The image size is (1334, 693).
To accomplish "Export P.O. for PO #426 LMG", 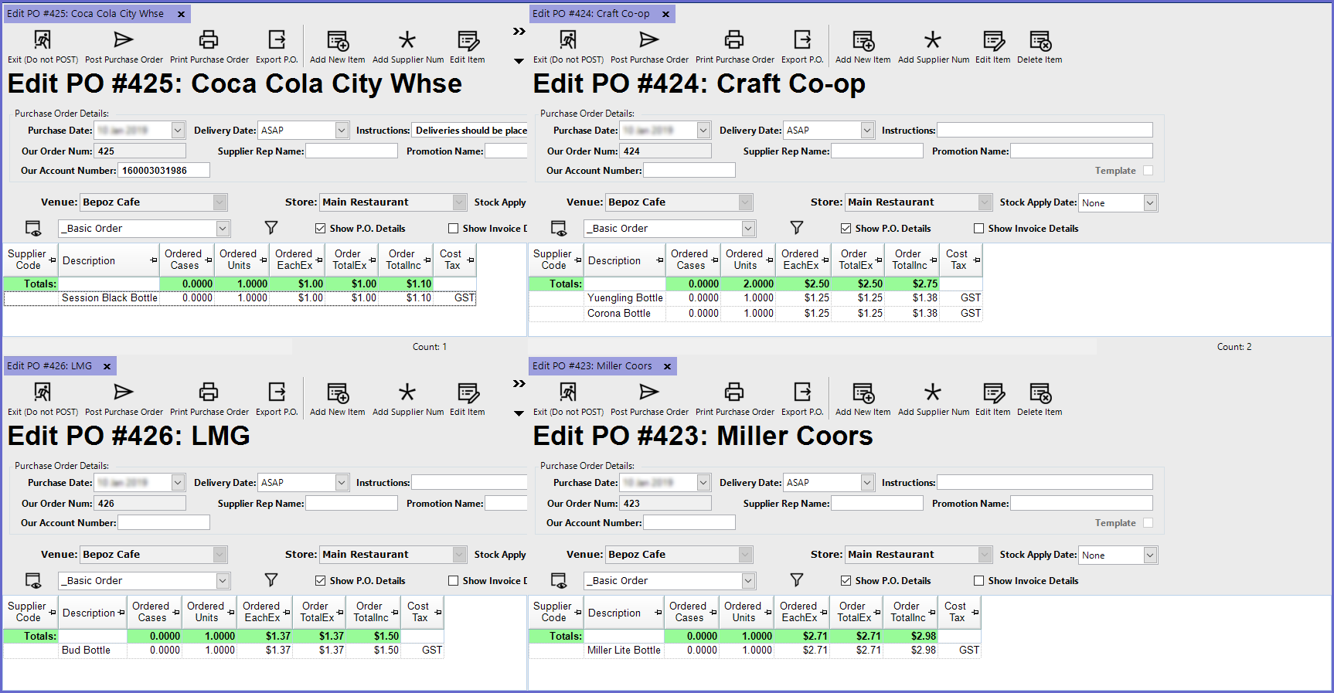I will coord(277,399).
